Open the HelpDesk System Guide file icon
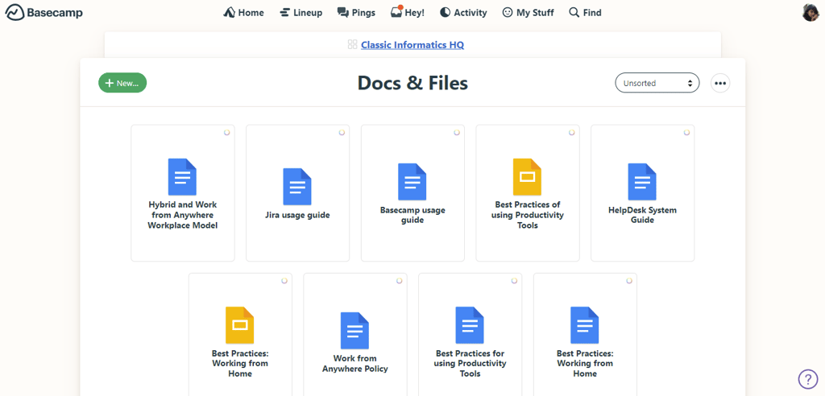The height and width of the screenshot is (396, 825). (642, 181)
